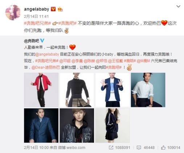
Task: Open the angelababy username link
Action: [x=37, y=9]
